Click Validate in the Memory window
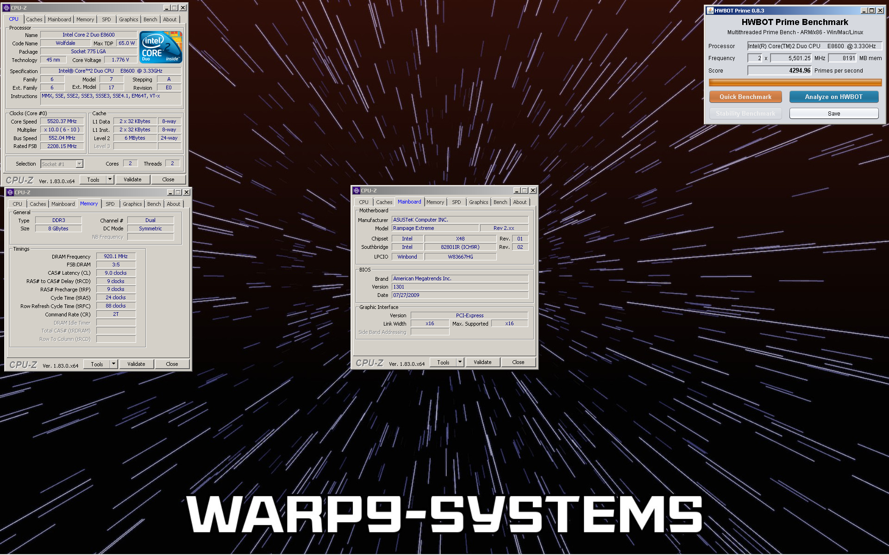Image resolution: width=889 pixels, height=555 pixels. (x=136, y=364)
